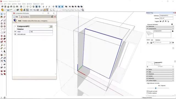Toggle the hidden eye in Entity Info
This screenshot has width=176, height=99.
coord(161,21)
